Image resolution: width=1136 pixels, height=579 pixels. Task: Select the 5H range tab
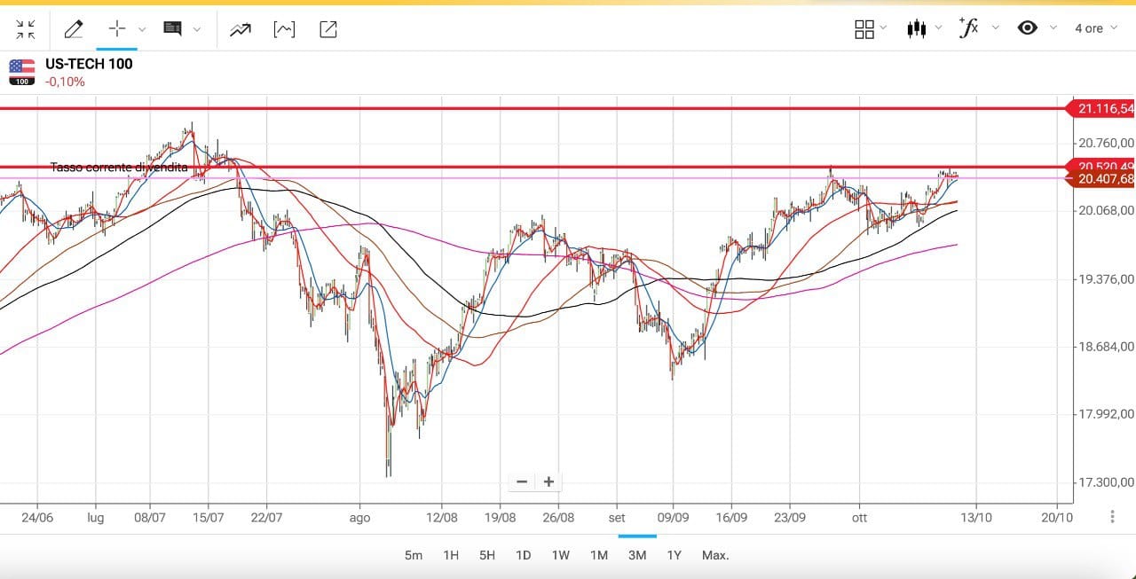[x=487, y=555]
